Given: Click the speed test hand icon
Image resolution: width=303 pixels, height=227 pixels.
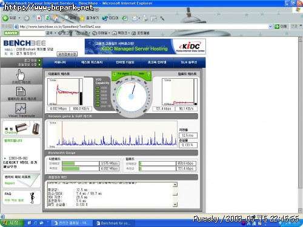Looking at the screenshot, I should click(21, 74).
